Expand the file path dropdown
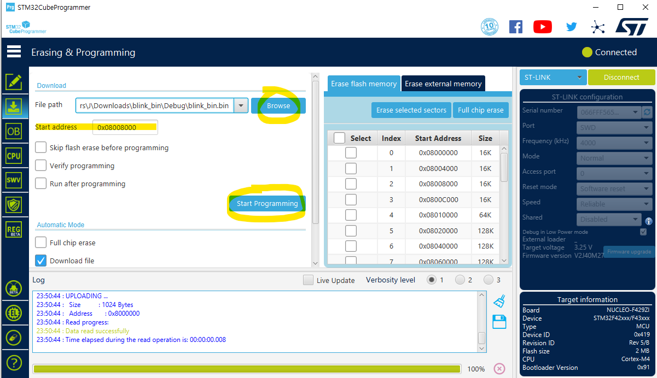This screenshot has height=378, width=657. tap(241, 105)
